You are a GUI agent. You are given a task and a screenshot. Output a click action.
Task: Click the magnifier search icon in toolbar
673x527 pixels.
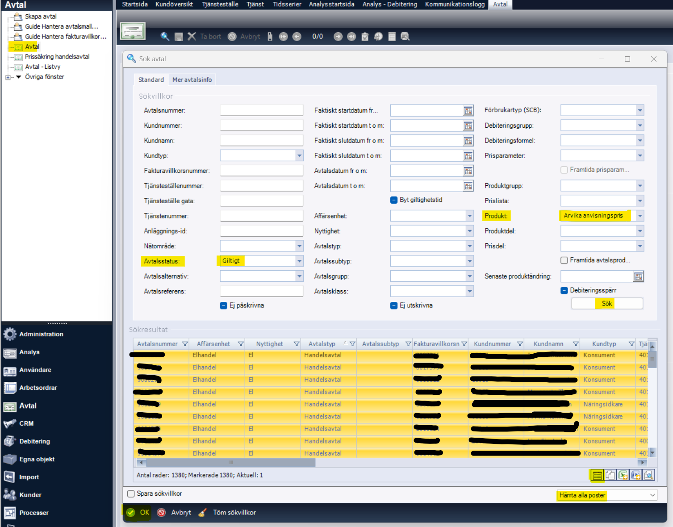click(165, 37)
